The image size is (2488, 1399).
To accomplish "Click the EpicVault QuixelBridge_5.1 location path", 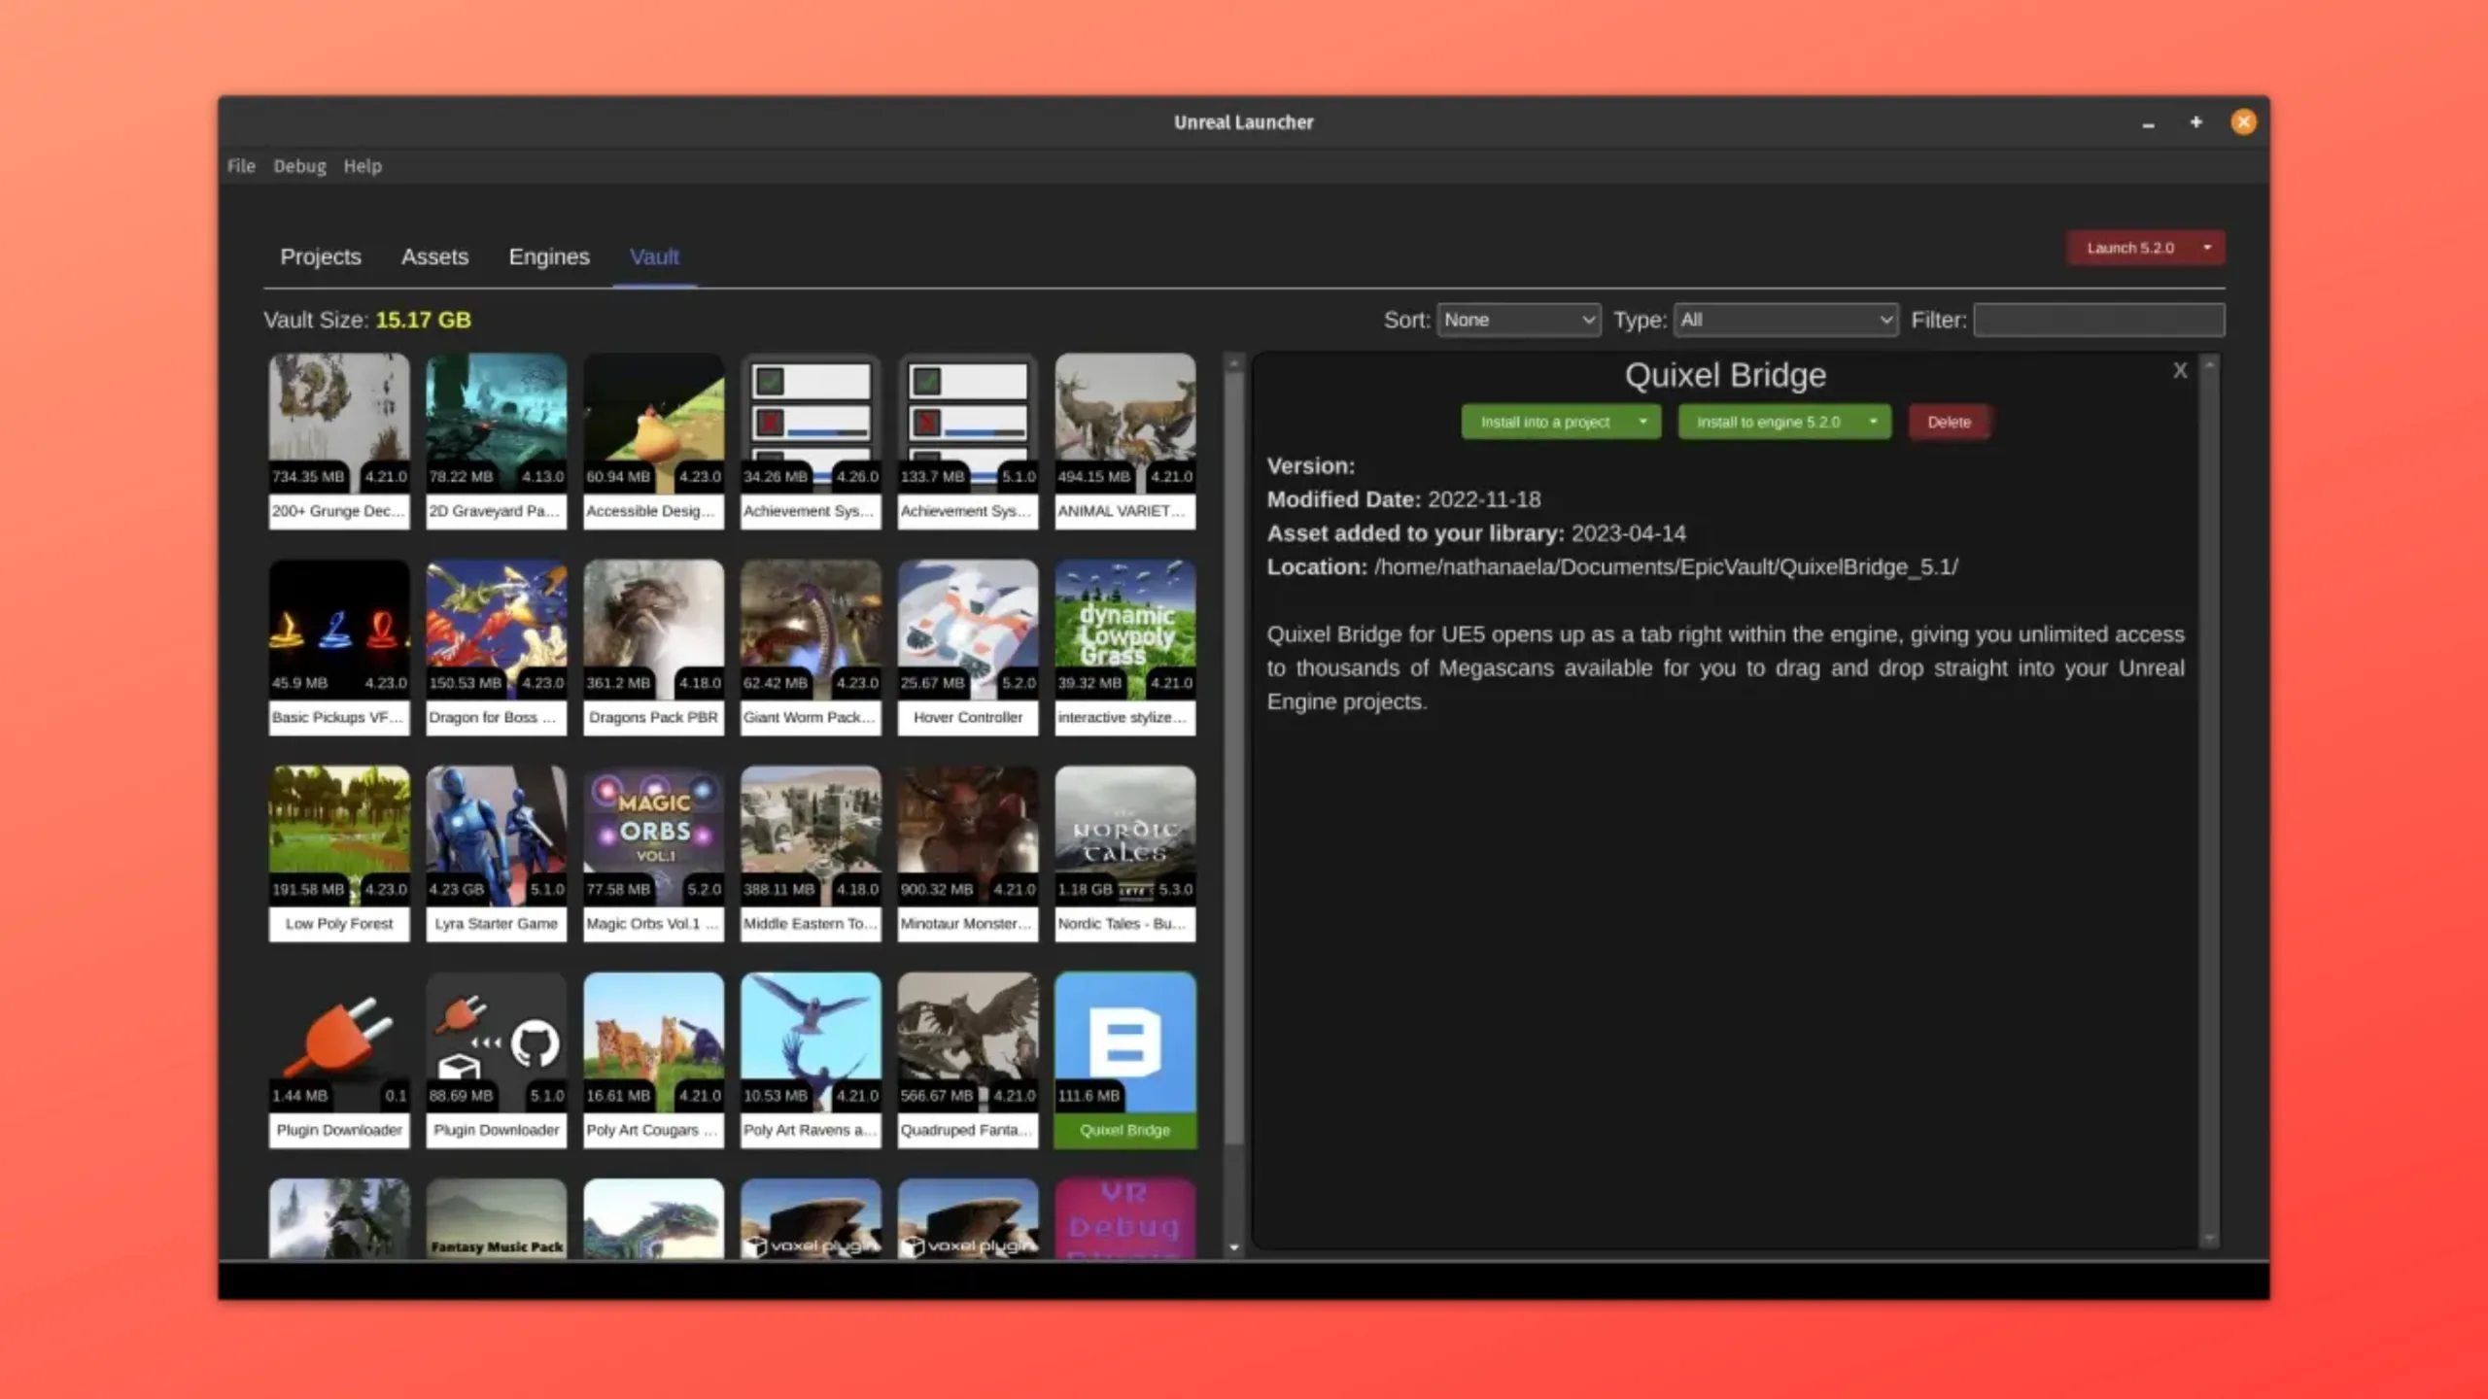I will (1666, 567).
